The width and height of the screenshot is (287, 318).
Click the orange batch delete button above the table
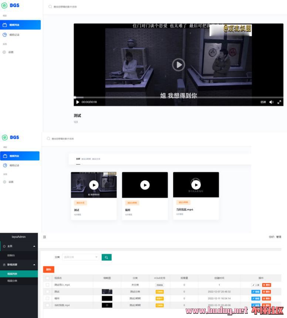point(49,270)
